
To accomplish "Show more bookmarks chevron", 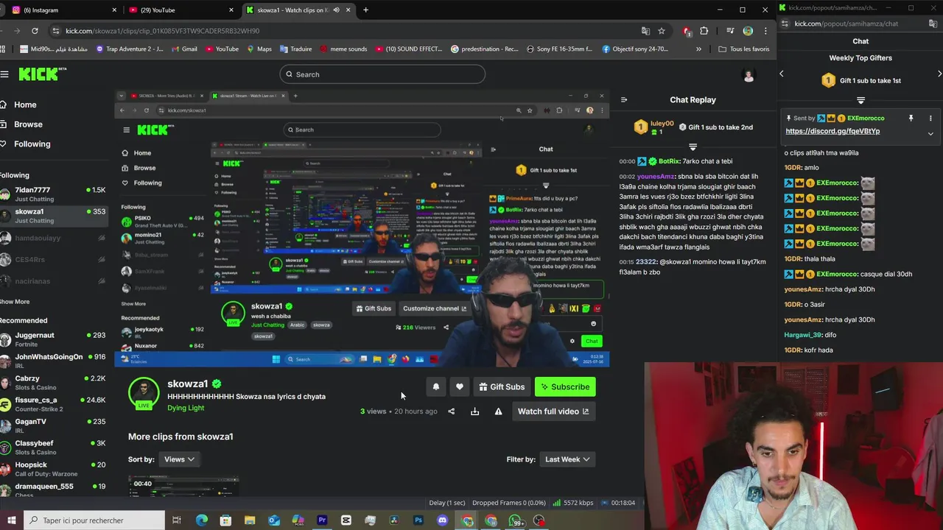I will tap(698, 49).
